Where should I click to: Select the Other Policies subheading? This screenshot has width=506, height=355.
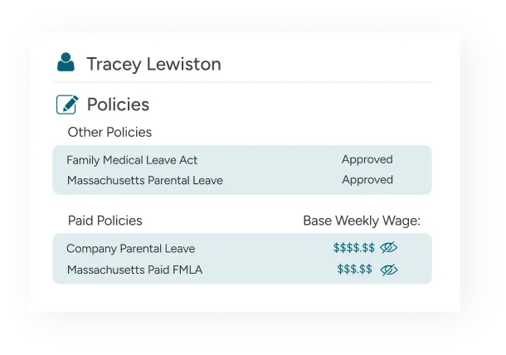(x=109, y=132)
